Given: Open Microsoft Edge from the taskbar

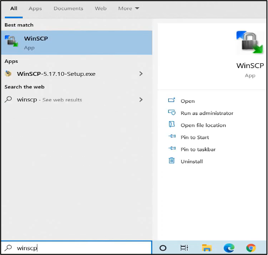Looking at the screenshot, I should point(229,248).
